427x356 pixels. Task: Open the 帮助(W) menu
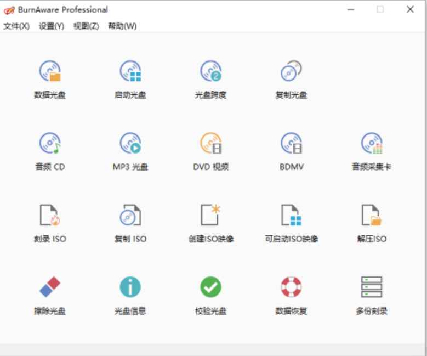tap(122, 26)
